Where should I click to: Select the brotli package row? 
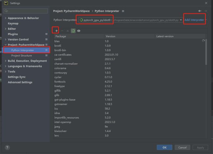pyautogui.click(x=129, y=46)
